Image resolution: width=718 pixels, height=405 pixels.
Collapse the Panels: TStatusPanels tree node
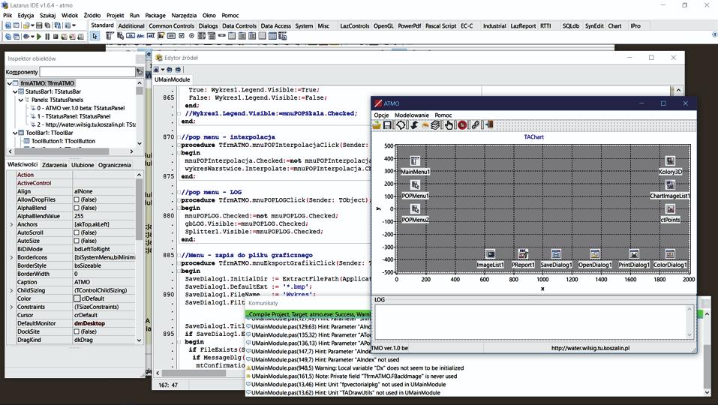(21, 100)
